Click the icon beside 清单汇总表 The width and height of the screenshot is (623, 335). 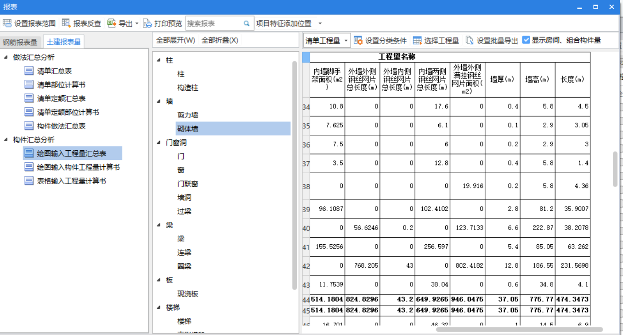click(29, 71)
